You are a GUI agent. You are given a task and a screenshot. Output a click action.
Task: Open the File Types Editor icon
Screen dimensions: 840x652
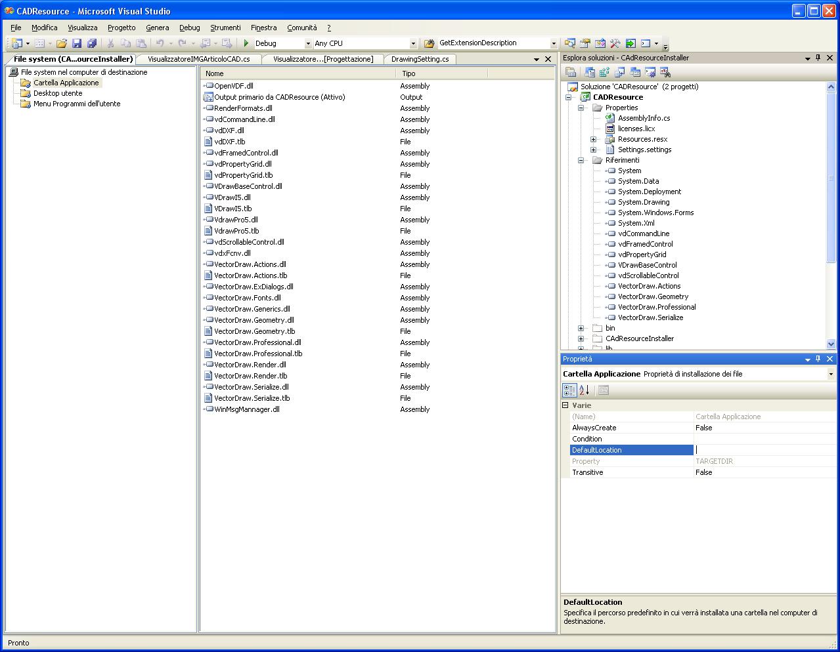(x=619, y=72)
